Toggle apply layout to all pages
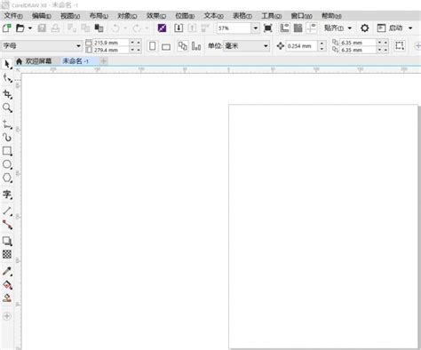 point(182,46)
